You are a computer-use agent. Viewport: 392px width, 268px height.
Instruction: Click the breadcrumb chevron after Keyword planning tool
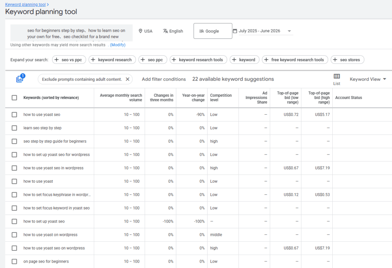pos(48,5)
